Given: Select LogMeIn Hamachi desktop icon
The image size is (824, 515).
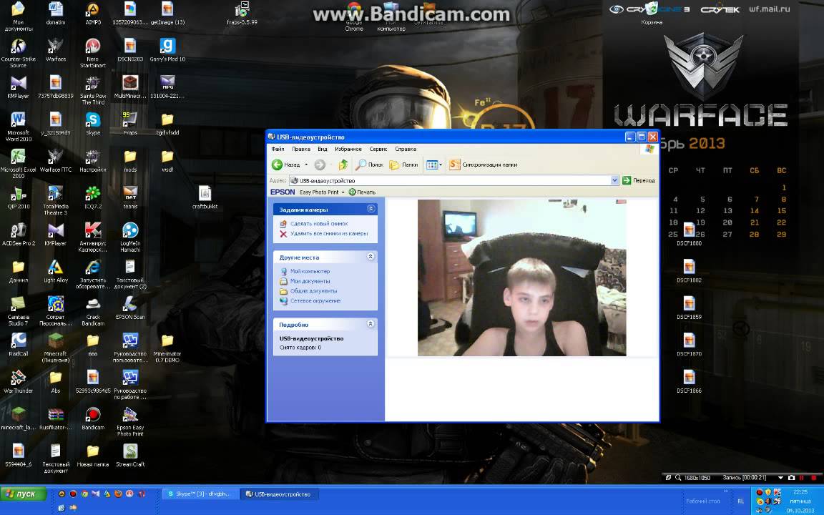Looking at the screenshot, I should (130, 237).
